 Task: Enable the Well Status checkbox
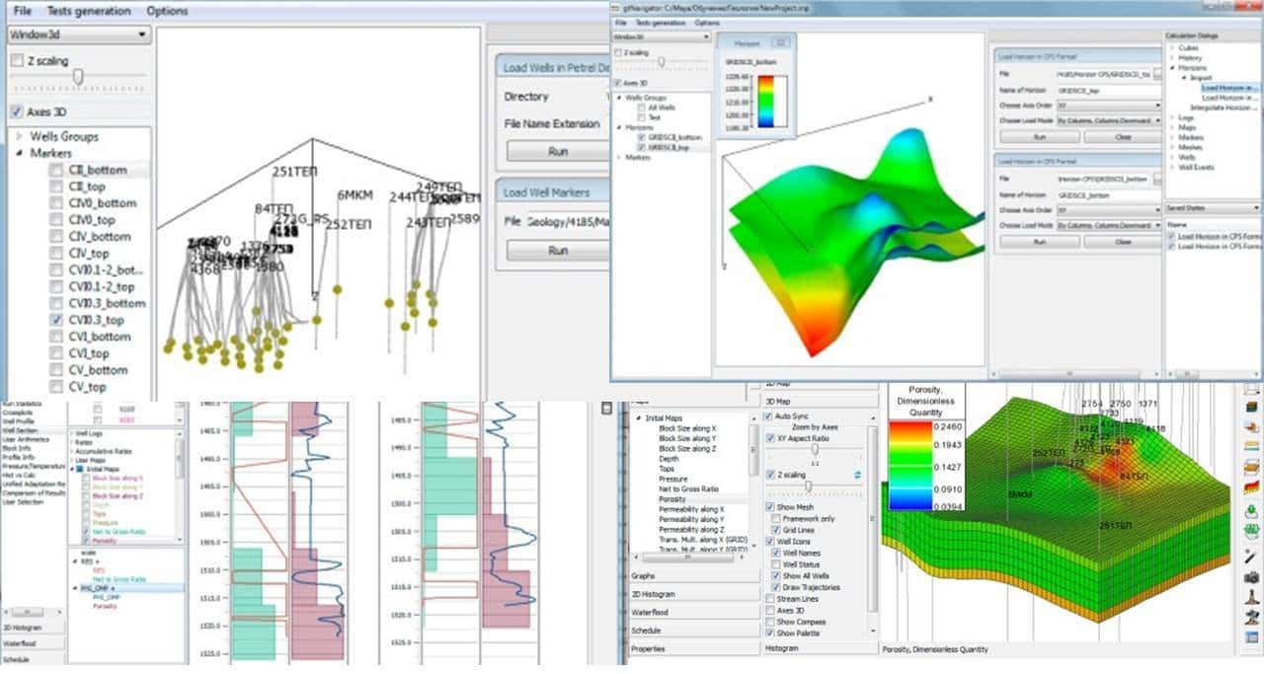pyautogui.click(x=776, y=564)
